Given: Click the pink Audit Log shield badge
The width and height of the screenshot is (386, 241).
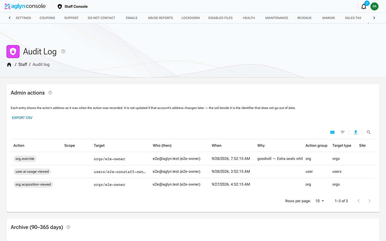Looking at the screenshot, I should coord(13,51).
